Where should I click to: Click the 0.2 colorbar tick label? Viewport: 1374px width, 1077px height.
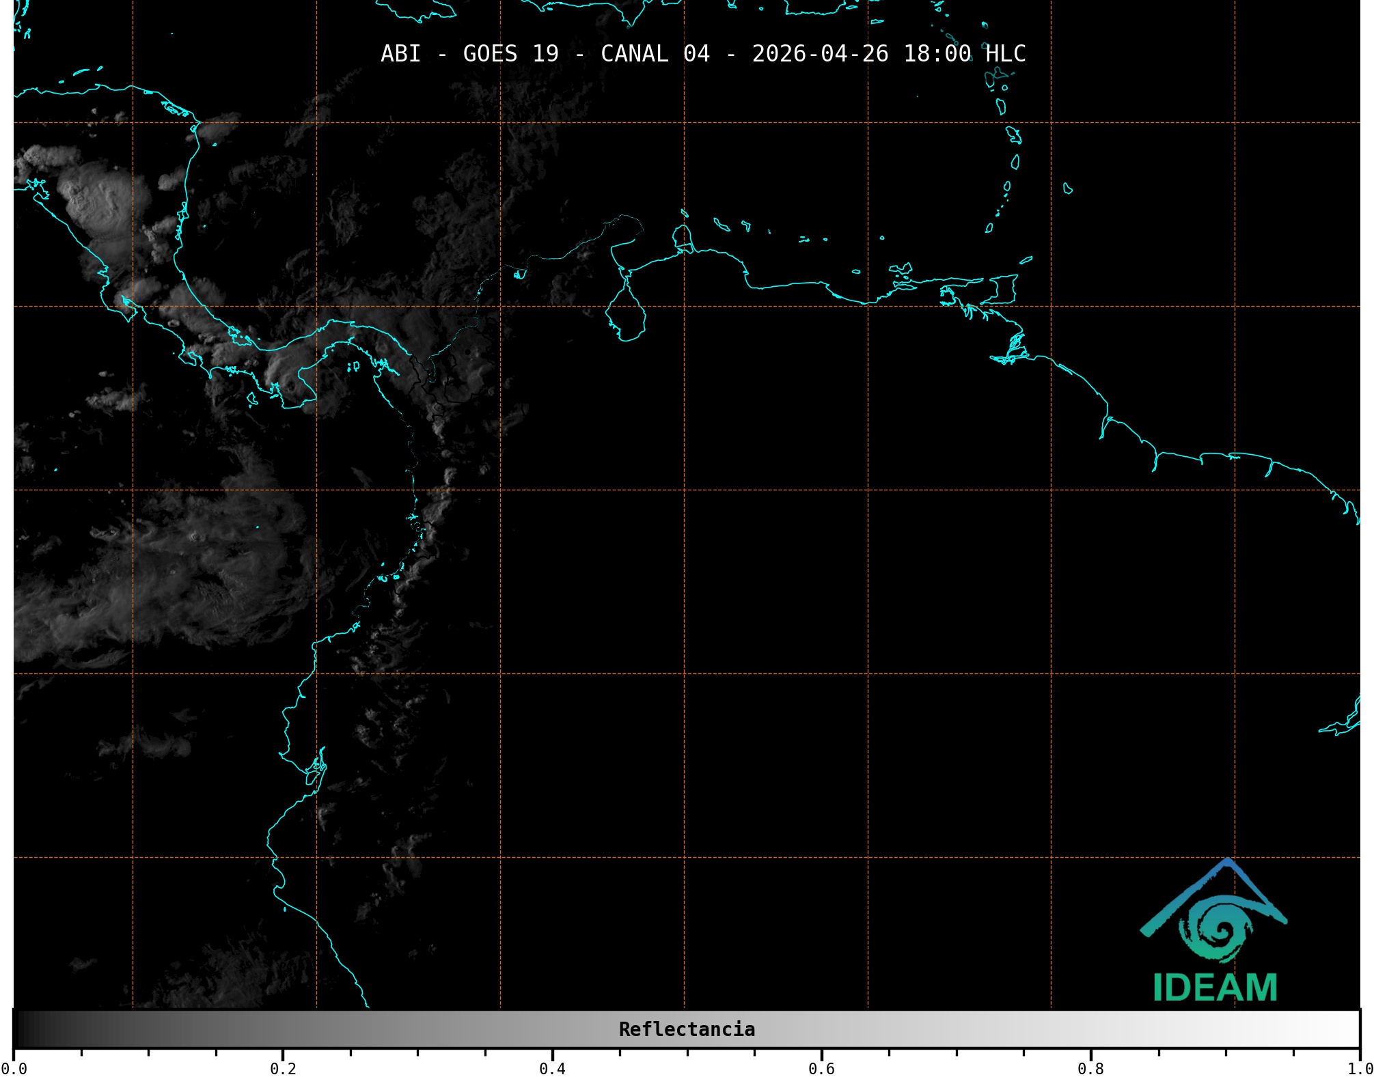283,1068
